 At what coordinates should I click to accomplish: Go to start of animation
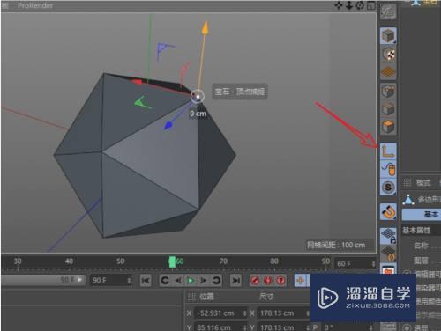point(146,281)
